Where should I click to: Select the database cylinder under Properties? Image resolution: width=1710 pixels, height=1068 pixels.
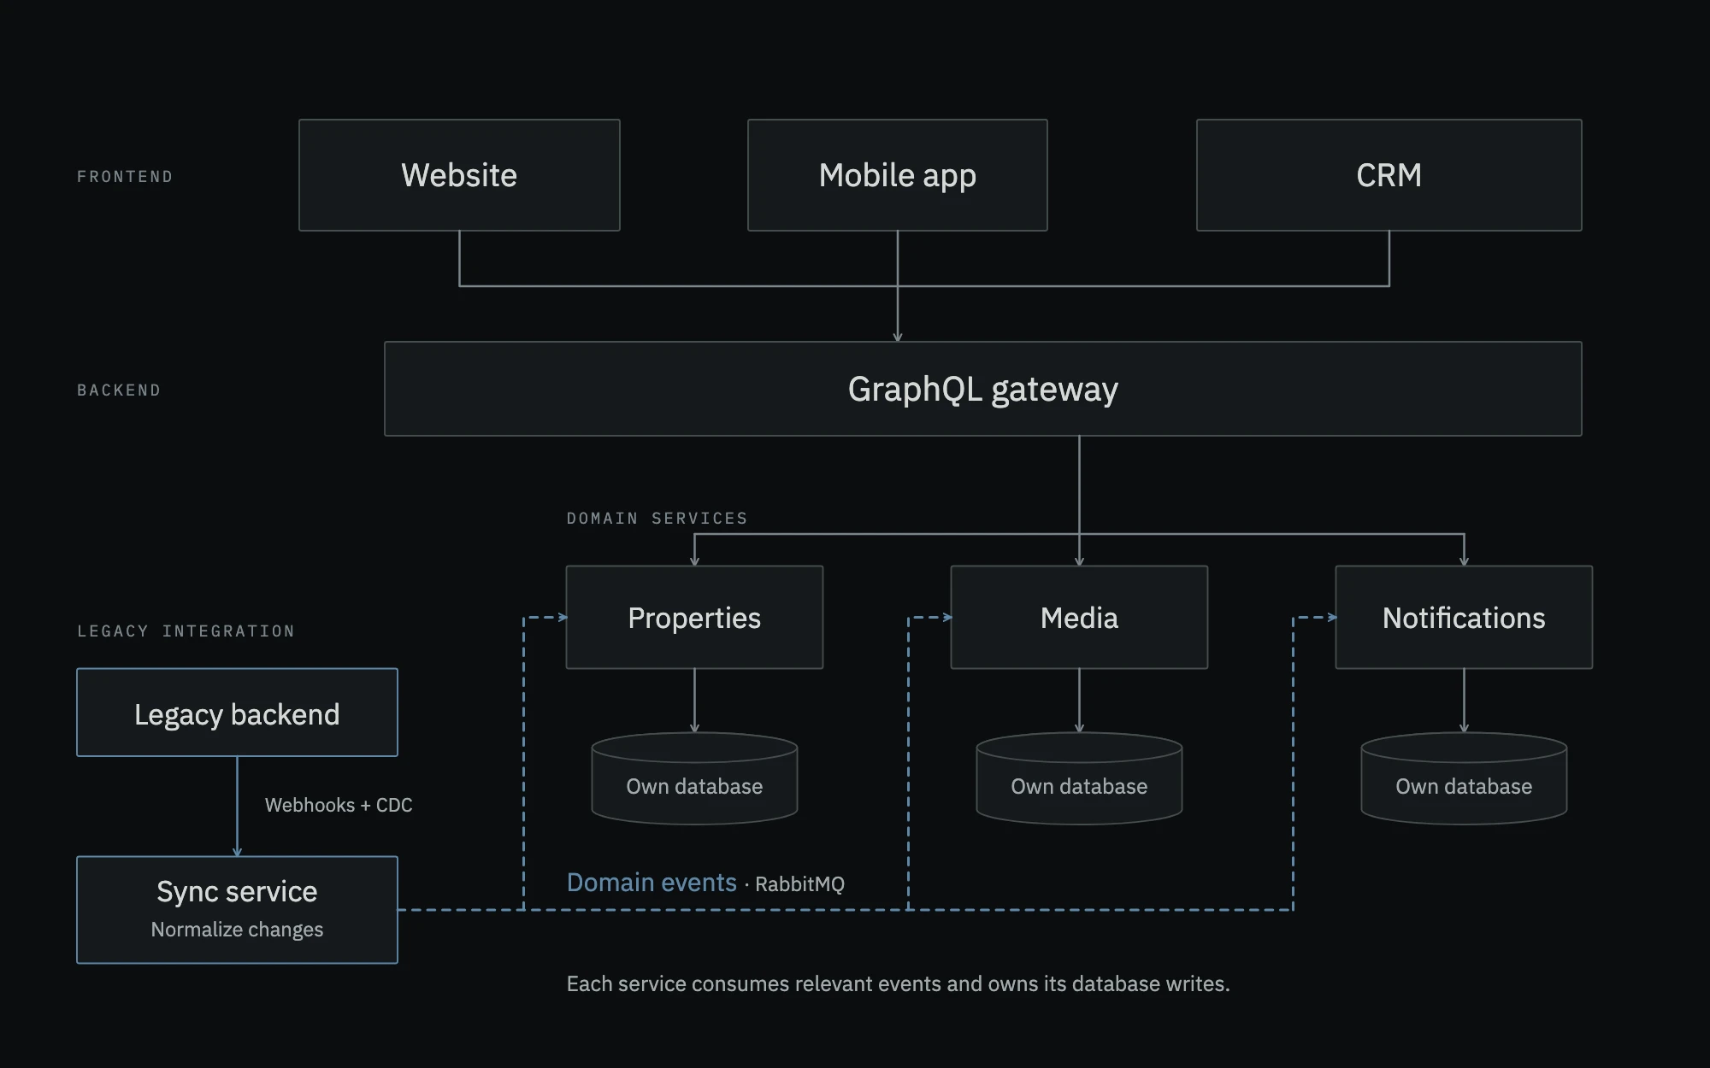coord(694,778)
